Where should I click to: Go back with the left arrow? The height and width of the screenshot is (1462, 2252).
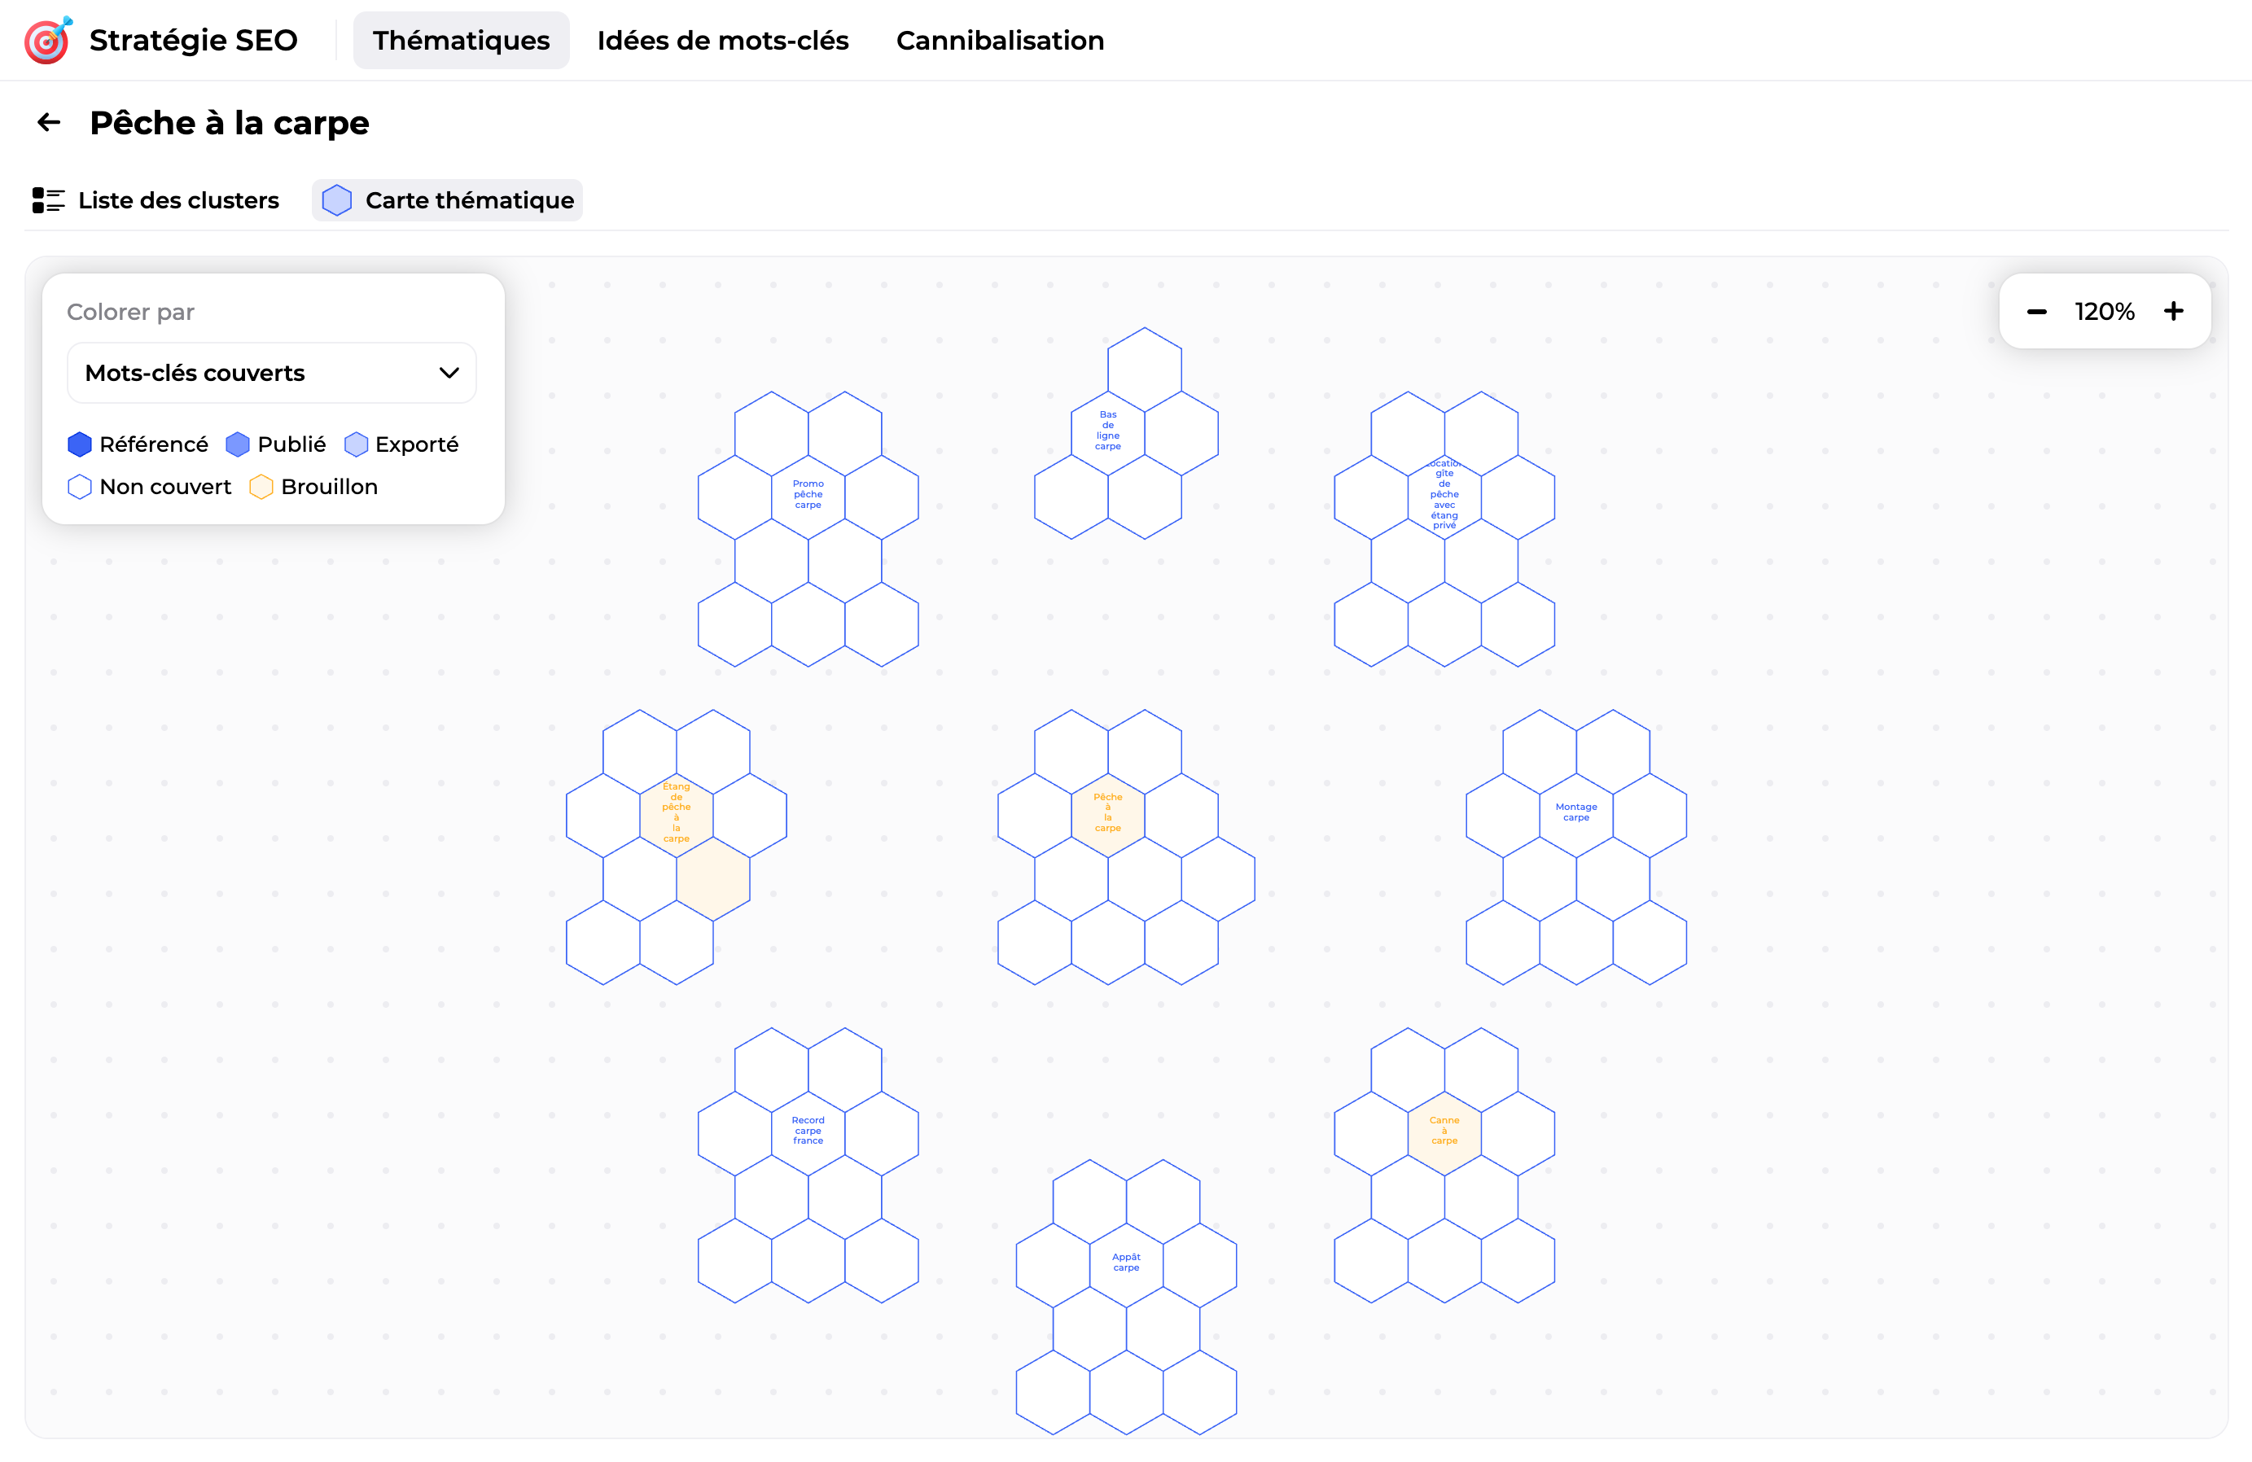(x=48, y=122)
